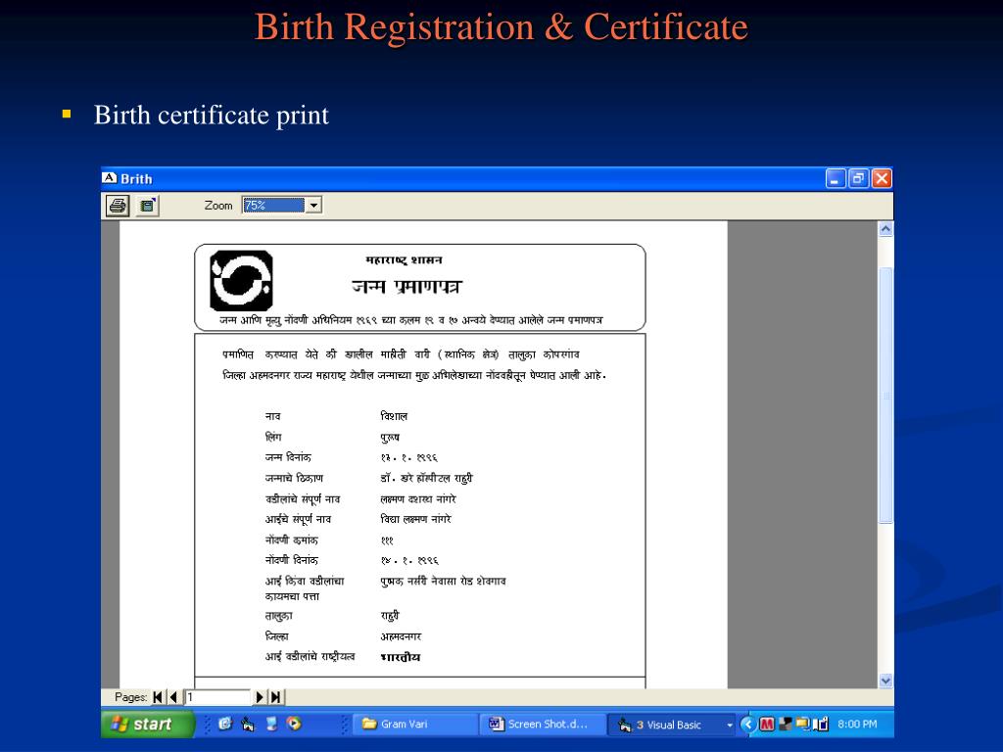Click the nationality value भारतीय
This screenshot has height=752, width=1003.
[401, 657]
